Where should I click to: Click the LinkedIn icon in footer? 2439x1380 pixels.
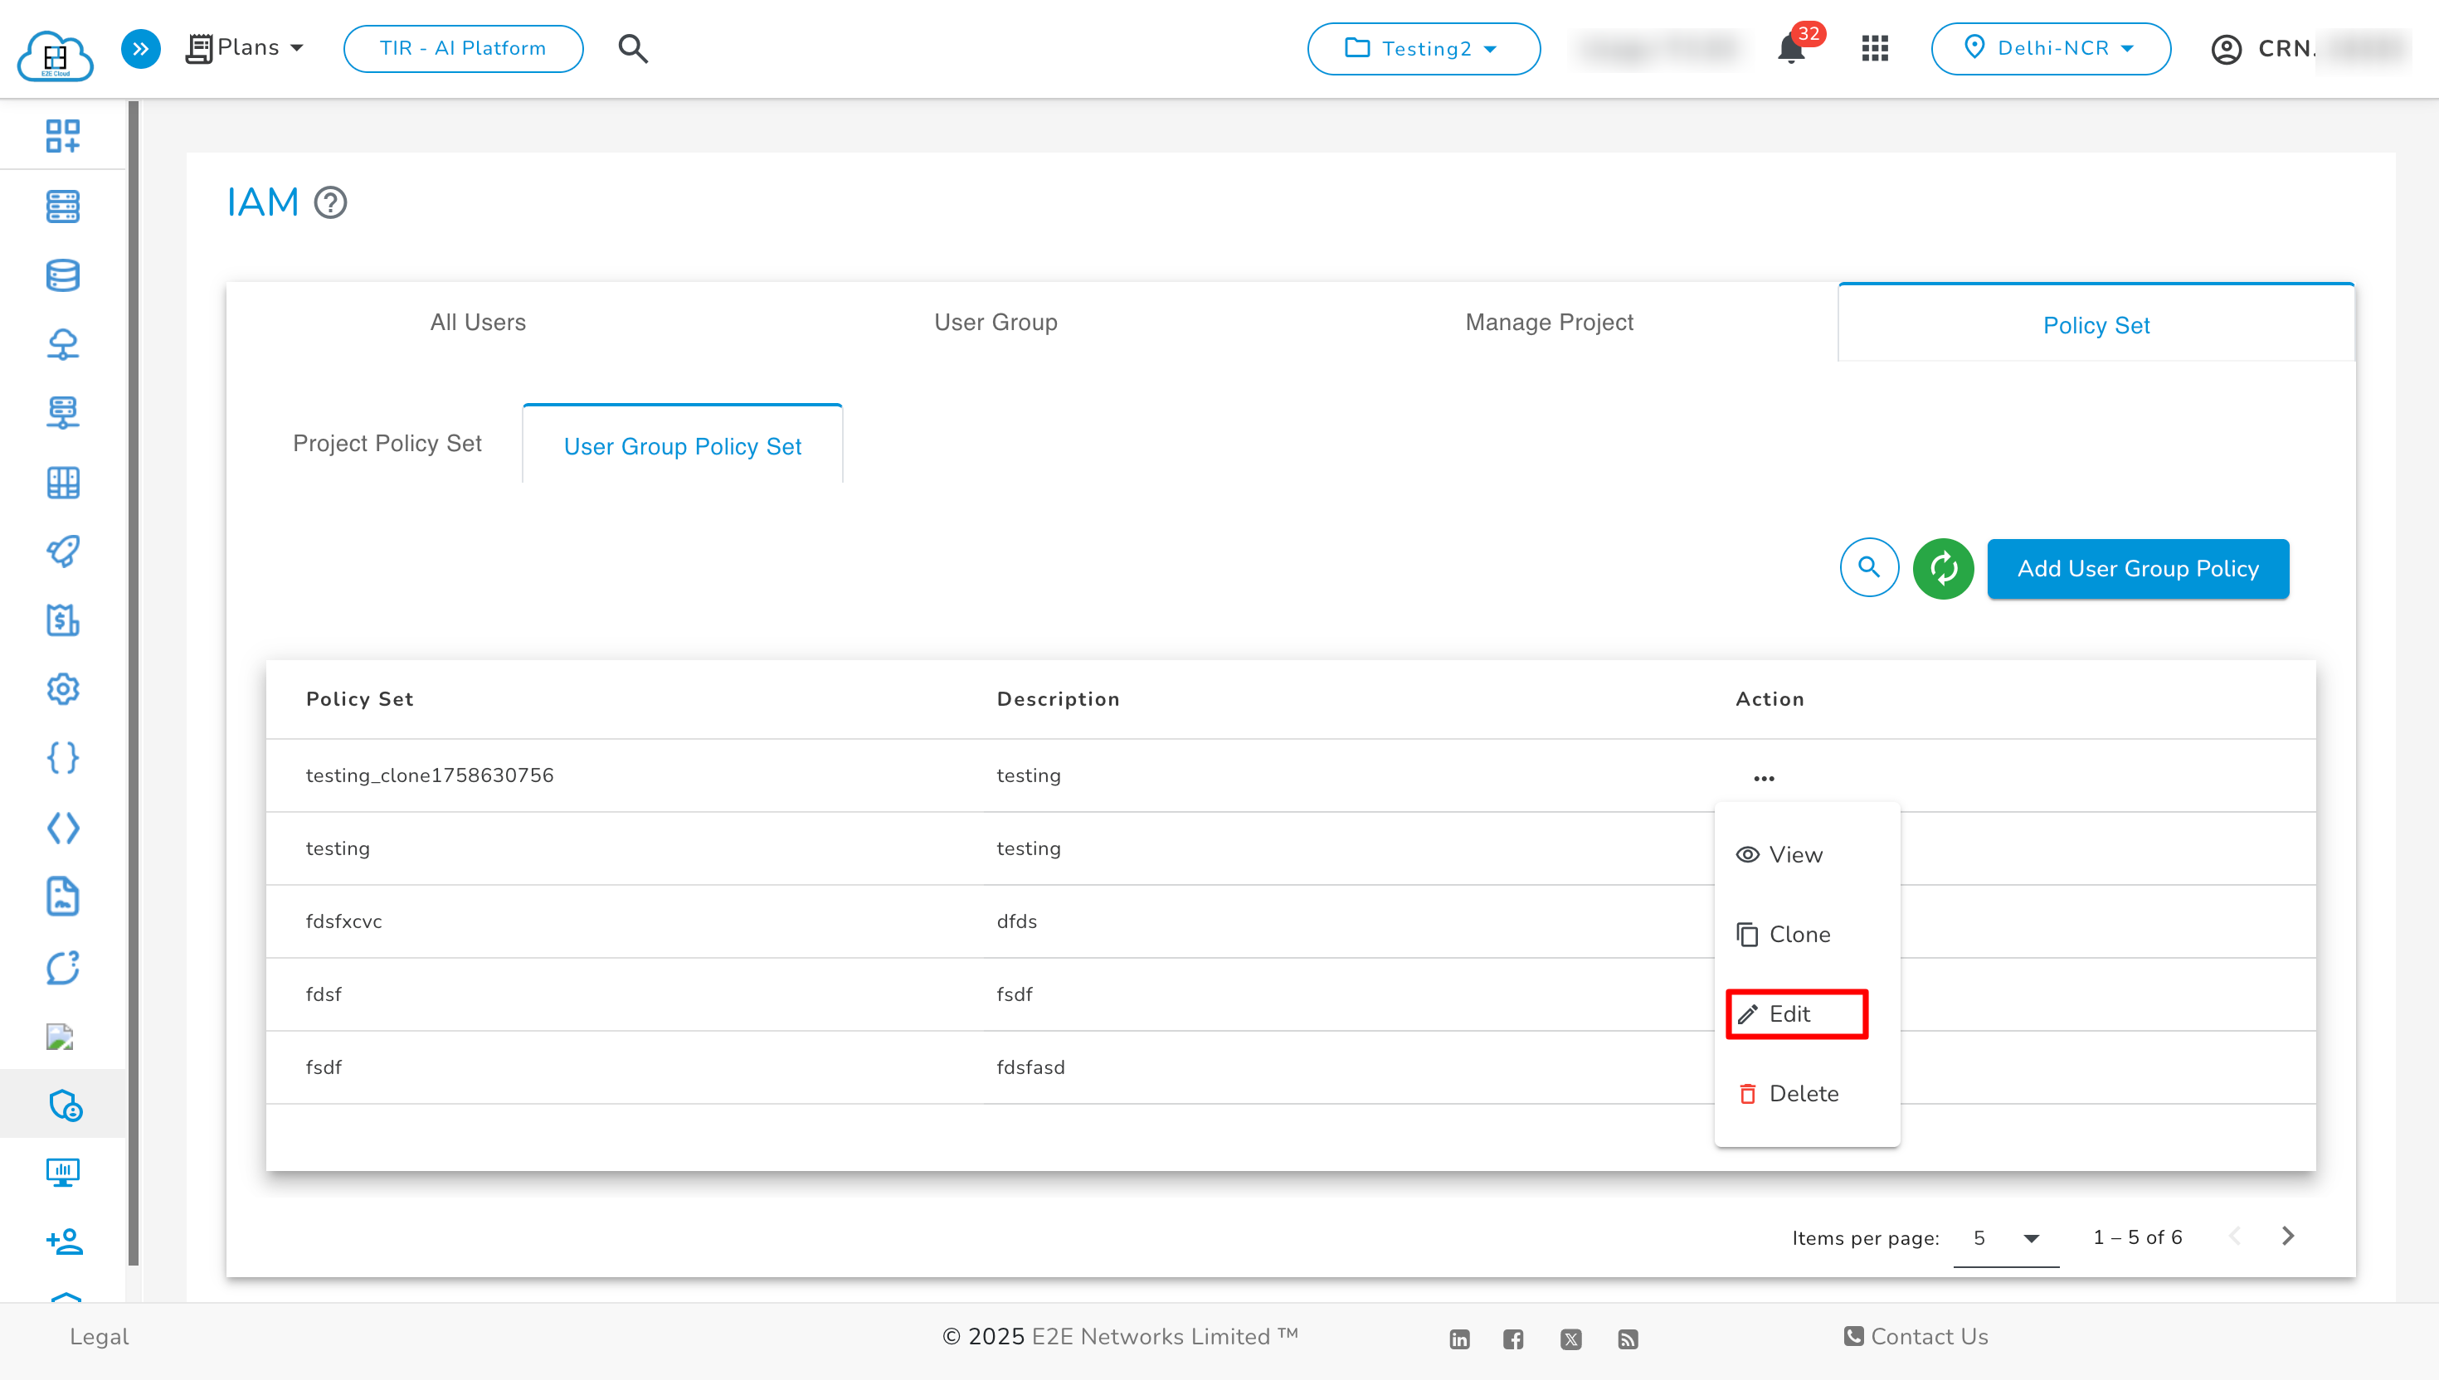pyautogui.click(x=1459, y=1339)
